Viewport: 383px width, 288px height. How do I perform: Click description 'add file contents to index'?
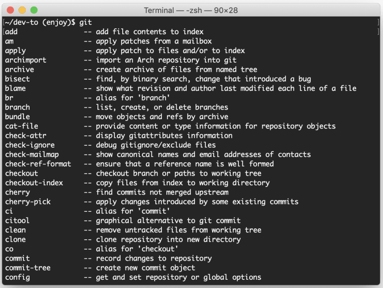(149, 32)
